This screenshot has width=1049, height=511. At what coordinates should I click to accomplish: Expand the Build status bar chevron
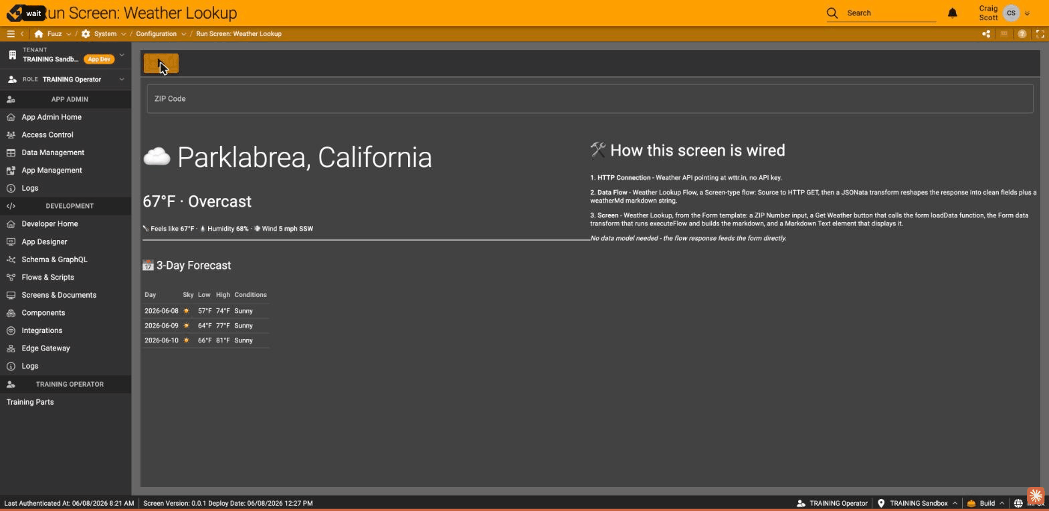click(x=1002, y=503)
